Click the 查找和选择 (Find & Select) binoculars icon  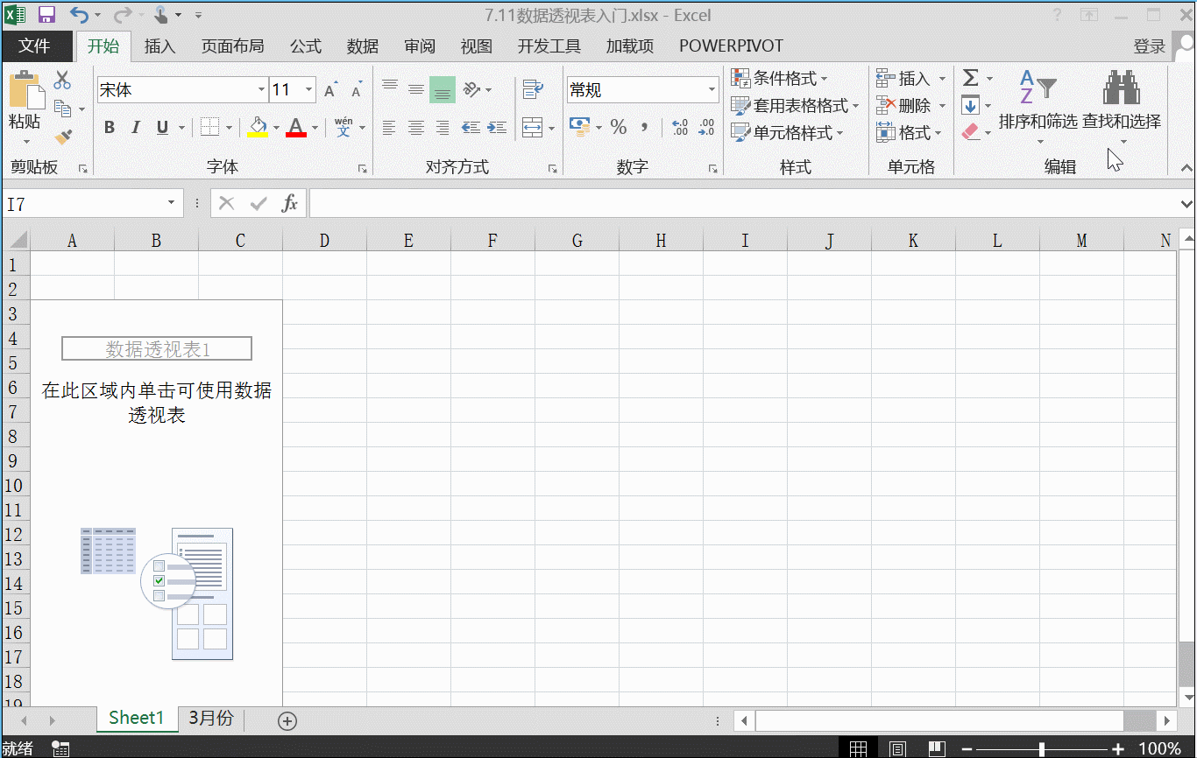(1123, 88)
